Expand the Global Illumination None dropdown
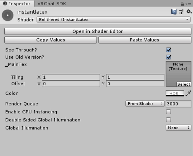 (178, 128)
